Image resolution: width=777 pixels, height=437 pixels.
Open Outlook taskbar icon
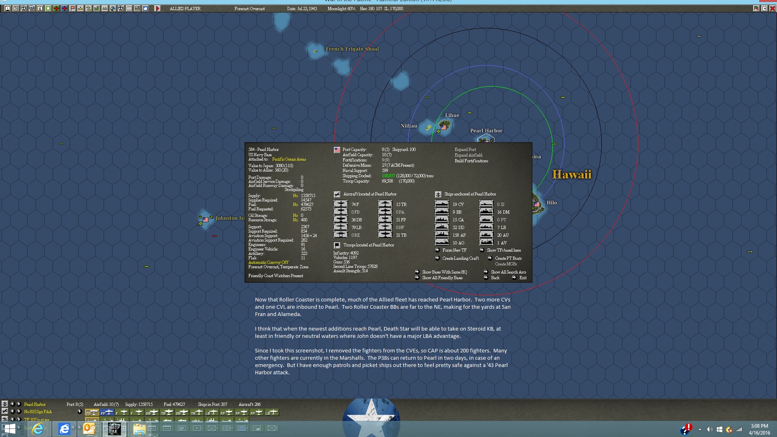pyautogui.click(x=89, y=429)
